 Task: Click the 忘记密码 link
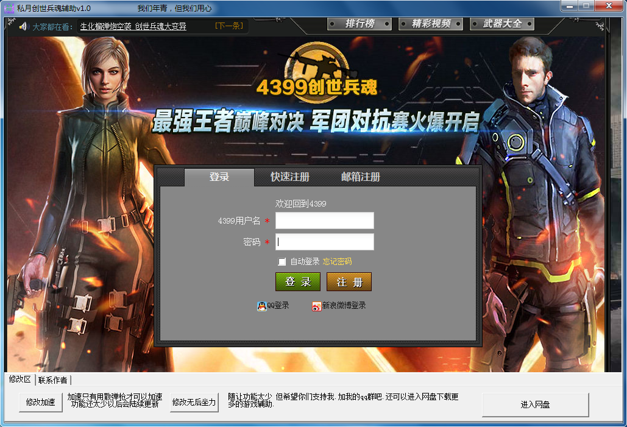click(337, 261)
